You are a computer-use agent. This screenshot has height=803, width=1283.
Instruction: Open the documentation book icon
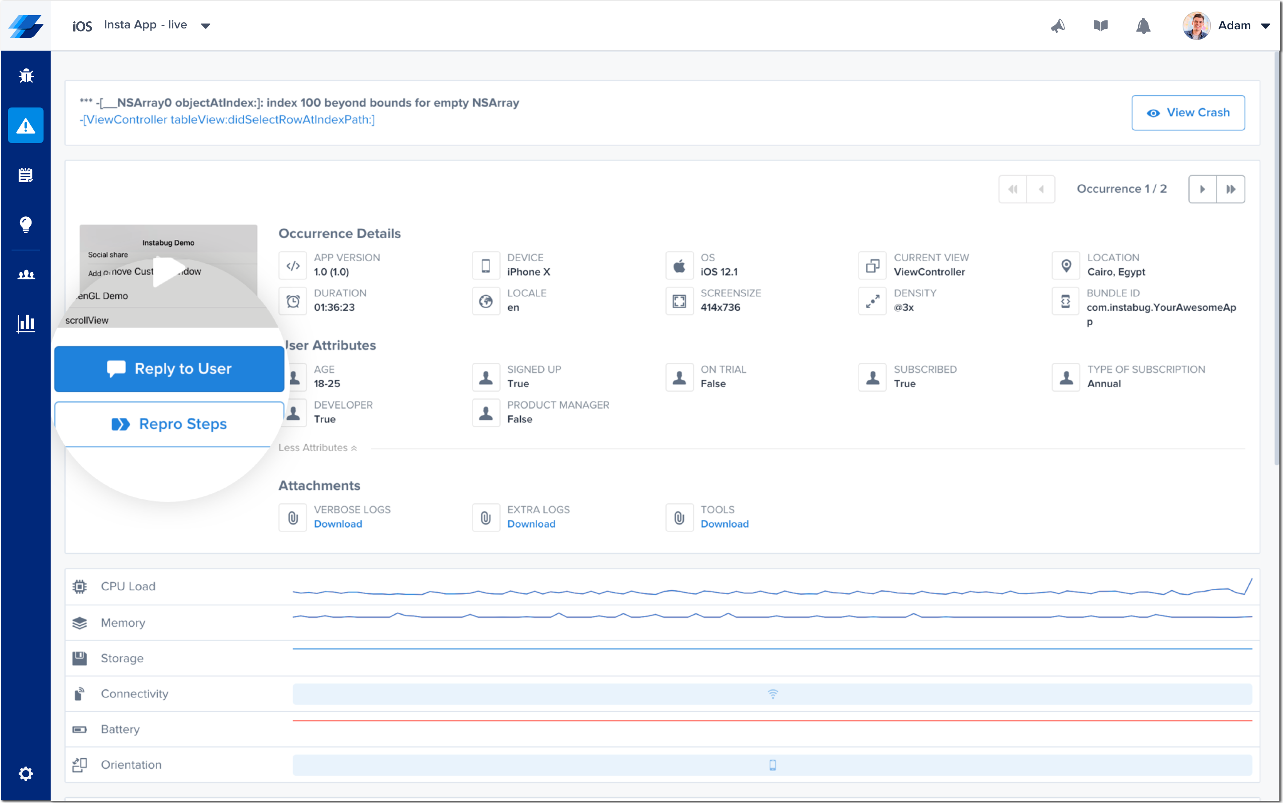pyautogui.click(x=1100, y=25)
